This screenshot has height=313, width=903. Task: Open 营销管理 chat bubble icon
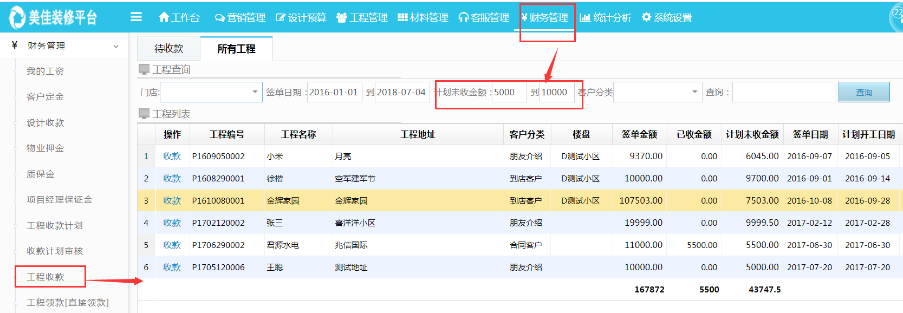pyautogui.click(x=219, y=18)
